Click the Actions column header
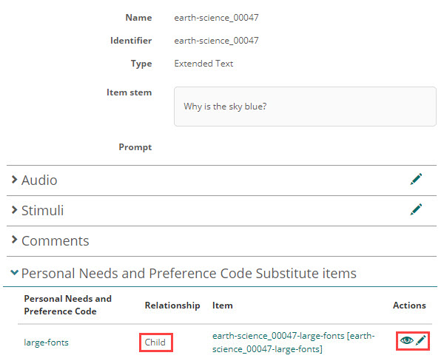The width and height of the screenshot is (444, 361). (409, 305)
